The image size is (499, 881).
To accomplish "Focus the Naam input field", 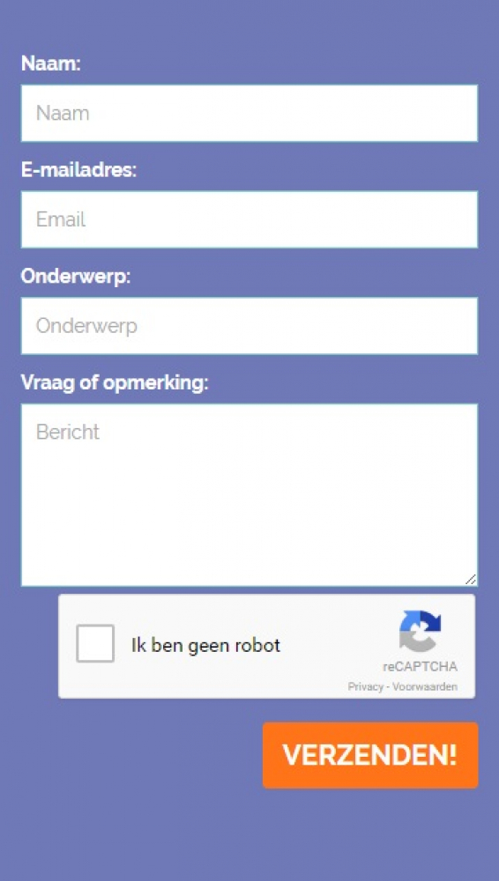I will 249,113.
